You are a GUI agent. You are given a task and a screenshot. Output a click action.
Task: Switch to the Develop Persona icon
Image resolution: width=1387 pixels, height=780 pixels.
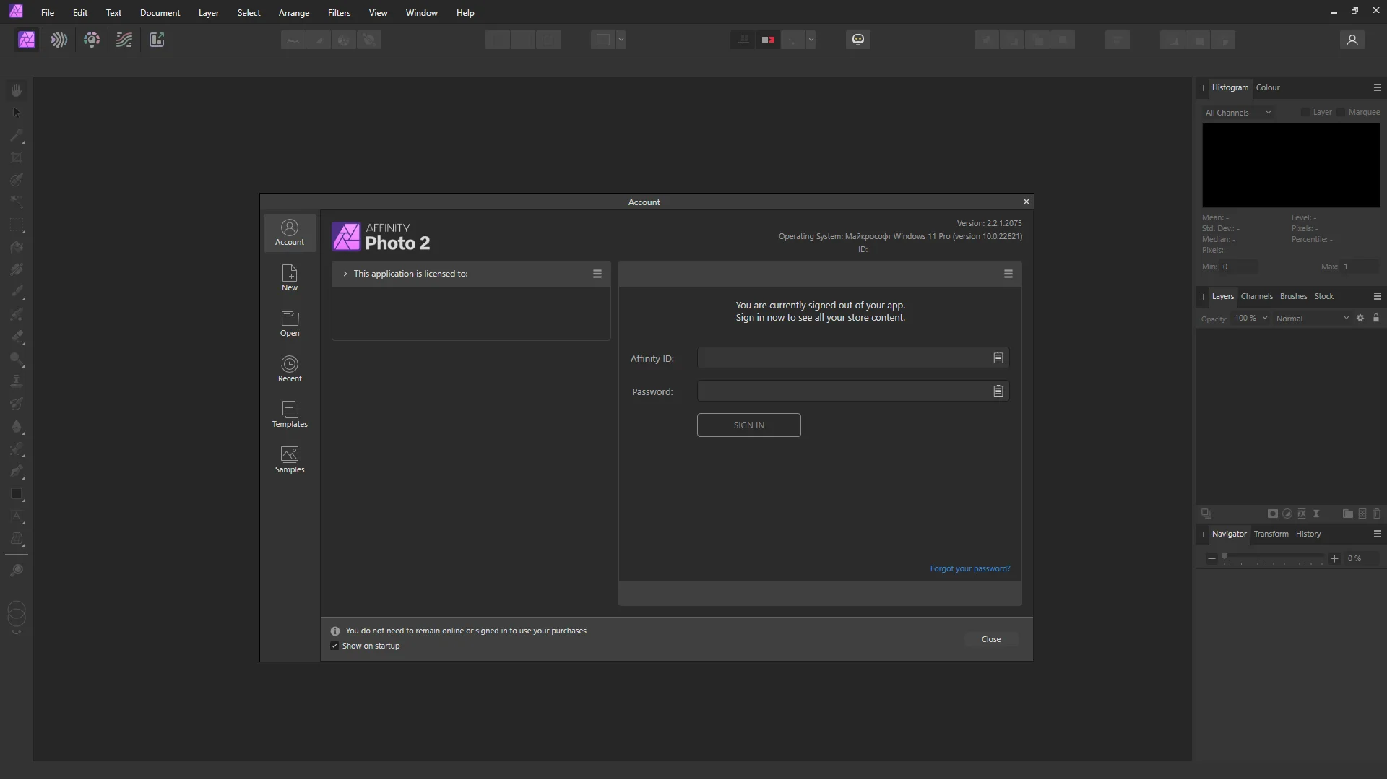click(92, 40)
